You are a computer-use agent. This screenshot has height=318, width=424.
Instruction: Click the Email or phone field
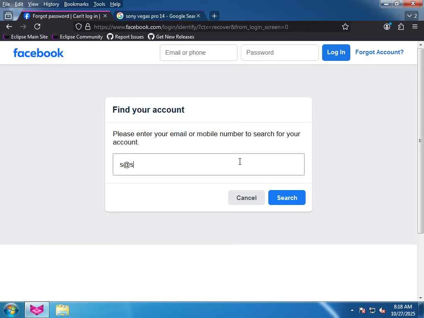pyautogui.click(x=199, y=53)
